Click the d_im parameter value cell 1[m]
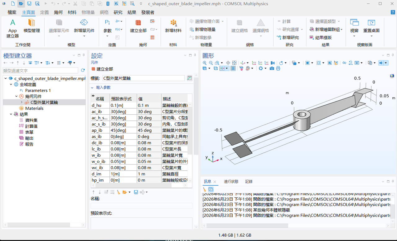Viewport: 397px width, 241px height. [x=123, y=174]
